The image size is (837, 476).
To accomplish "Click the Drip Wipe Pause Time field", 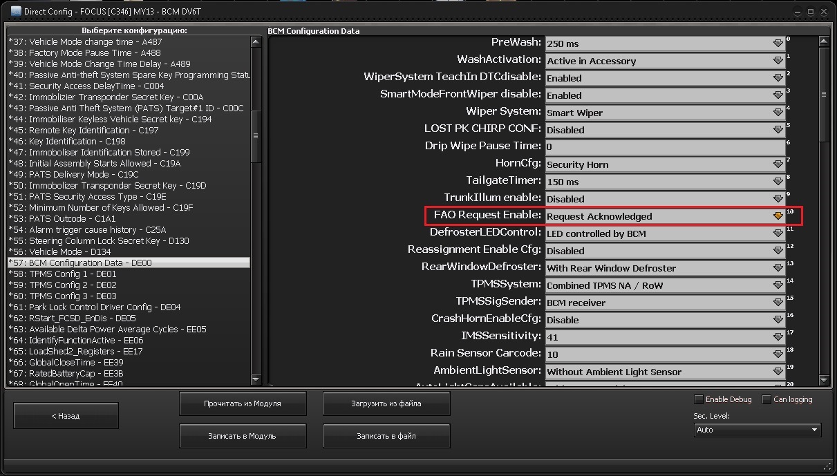I will [665, 147].
